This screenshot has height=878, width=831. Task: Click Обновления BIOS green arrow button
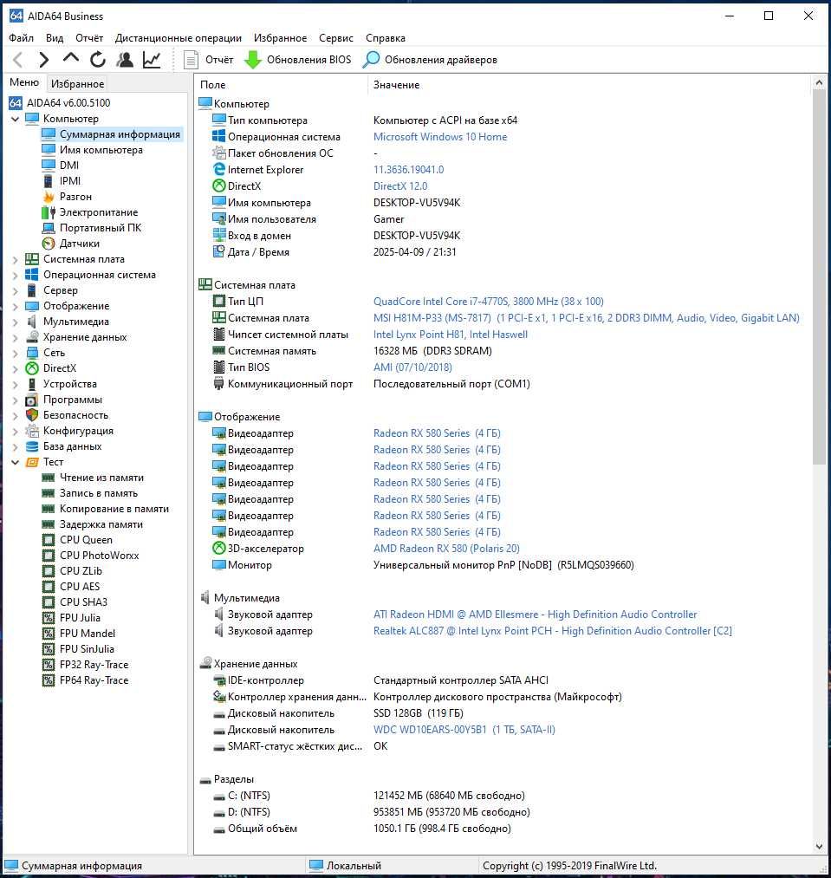tap(298, 59)
